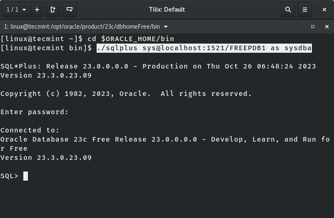Open the 1 / 1 session switcher
Image resolution: width=334 pixels, height=218 pixels.
(16, 10)
